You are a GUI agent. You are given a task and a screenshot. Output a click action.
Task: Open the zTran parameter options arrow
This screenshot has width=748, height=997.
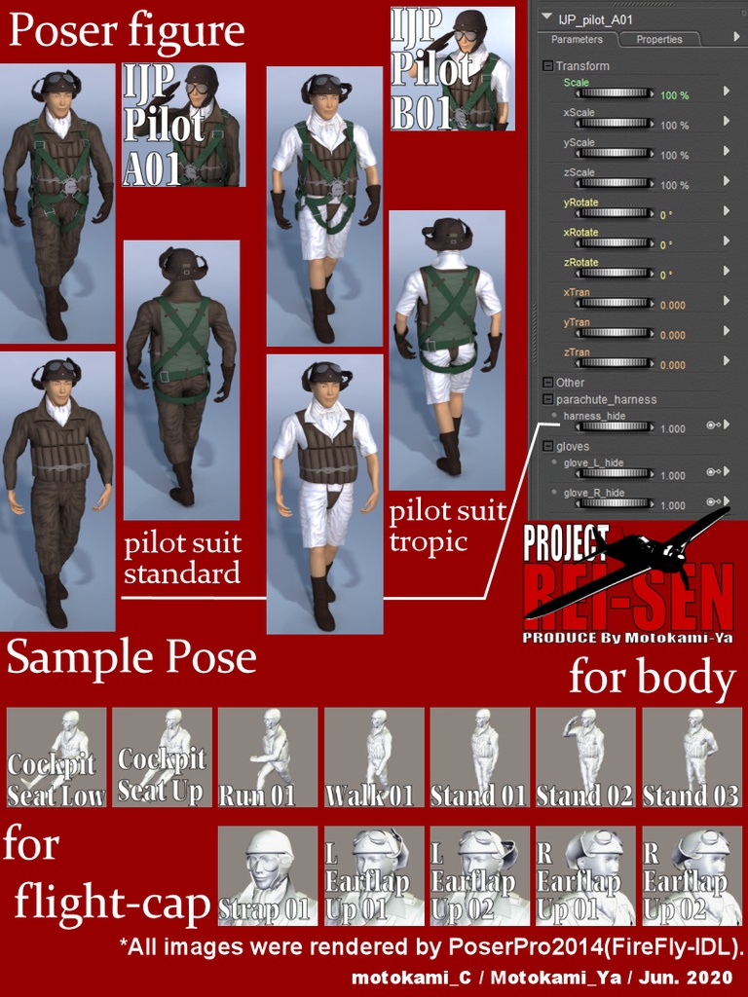coord(727,361)
